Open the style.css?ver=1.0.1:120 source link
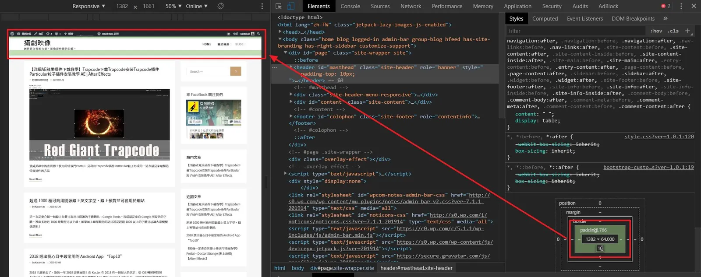The image size is (701, 277). point(659,137)
